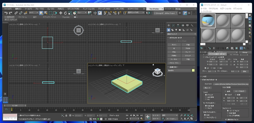This screenshot has width=254, height=123.
Task: Open the Display command panel tab
Action: coord(187,25)
